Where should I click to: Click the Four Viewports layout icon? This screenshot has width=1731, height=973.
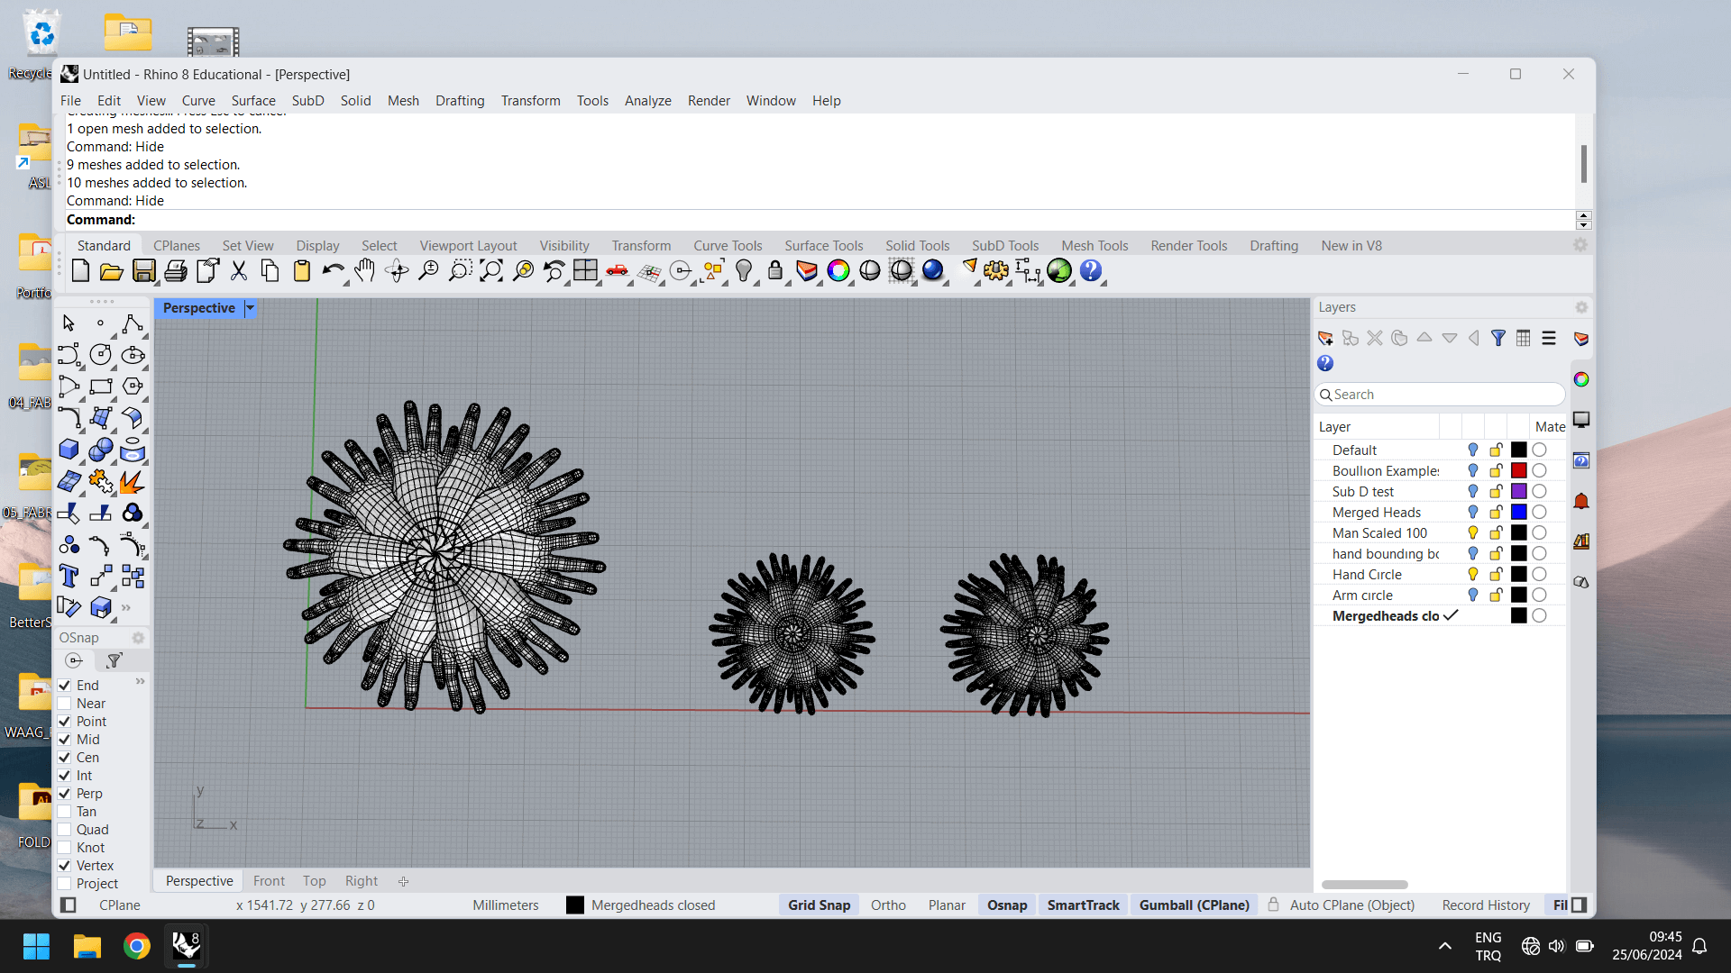585,271
